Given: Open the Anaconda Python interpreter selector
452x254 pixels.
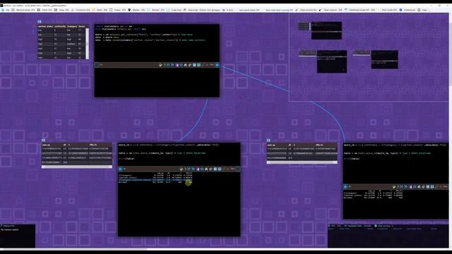Looking at the screenshot, I should (x=202, y=10).
